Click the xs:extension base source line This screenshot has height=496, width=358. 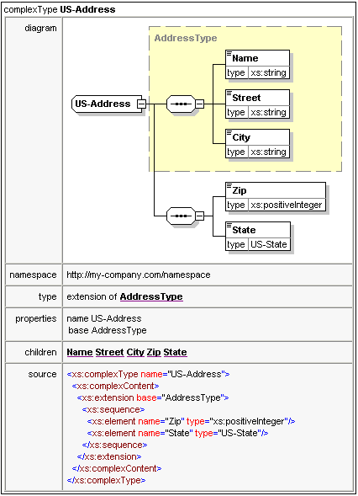153,397
